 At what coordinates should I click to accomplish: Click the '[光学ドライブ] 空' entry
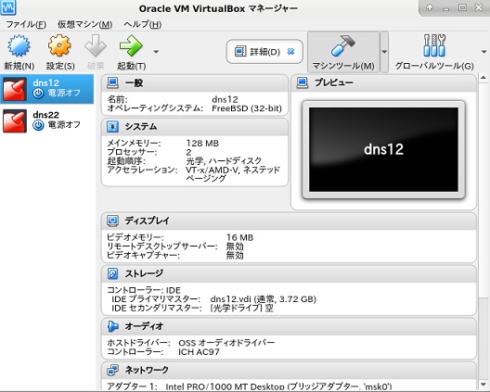pos(241,309)
